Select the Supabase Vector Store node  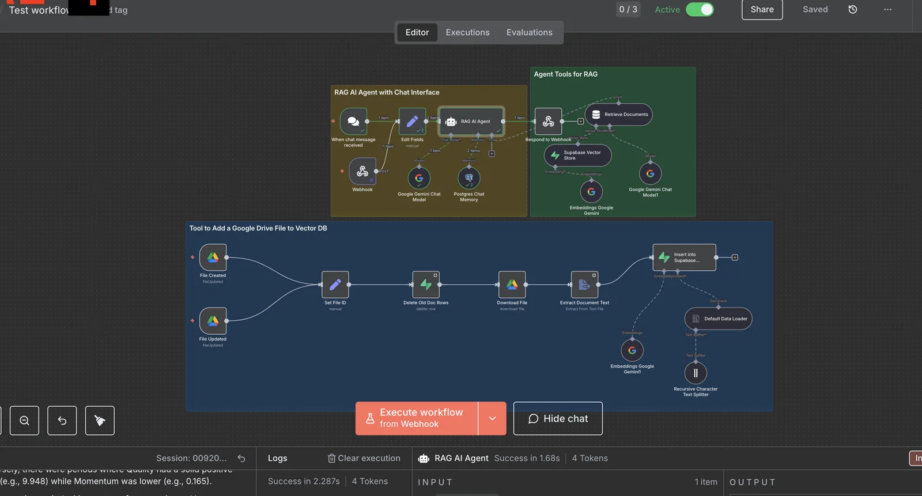click(x=577, y=156)
